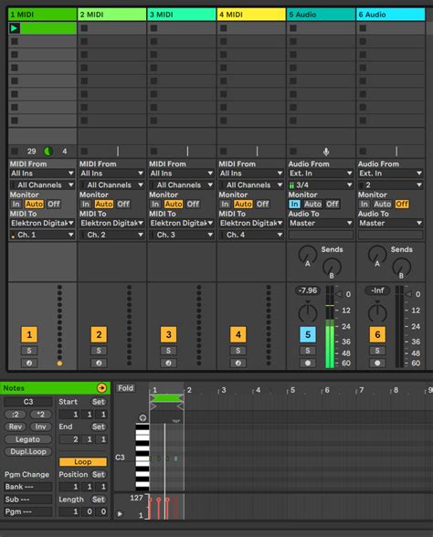Click the Bank program change field
Screen dimensions: 433x537
28,487
